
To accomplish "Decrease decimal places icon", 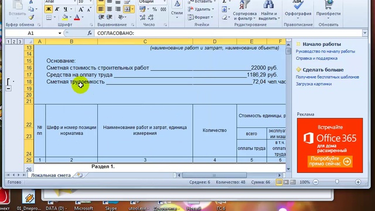I will pyautogui.click(x=151, y=17).
